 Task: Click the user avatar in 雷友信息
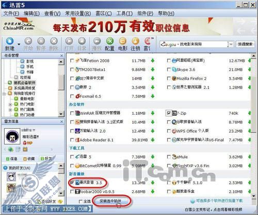point(12,136)
